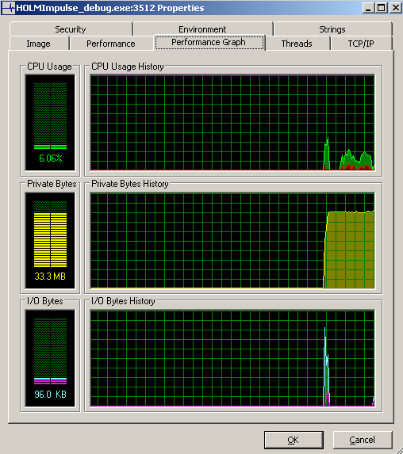The width and height of the screenshot is (403, 454).
Task: Click the 6.06% CPU value
Action: [x=51, y=158]
